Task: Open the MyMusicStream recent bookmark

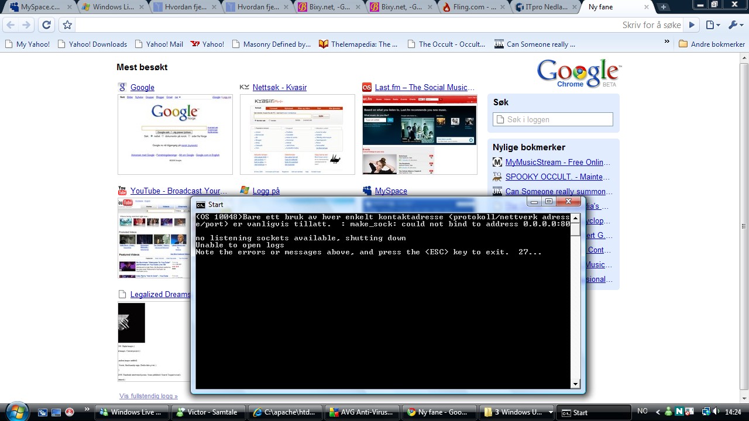Action: [558, 162]
